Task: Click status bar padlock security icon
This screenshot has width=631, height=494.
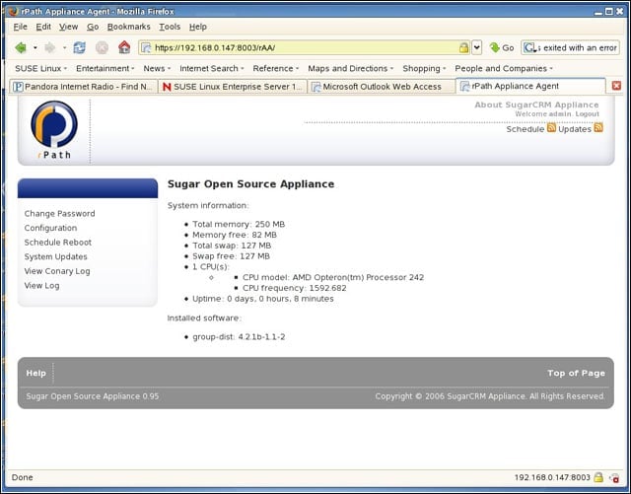Action: click(598, 477)
